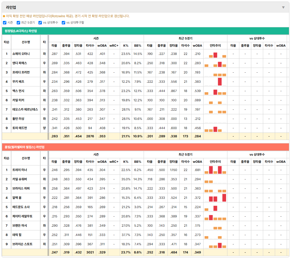The width and height of the screenshot is (291, 259).
Task: Click 무키 베츠 hit trend bar
Action: [x=220, y=82]
